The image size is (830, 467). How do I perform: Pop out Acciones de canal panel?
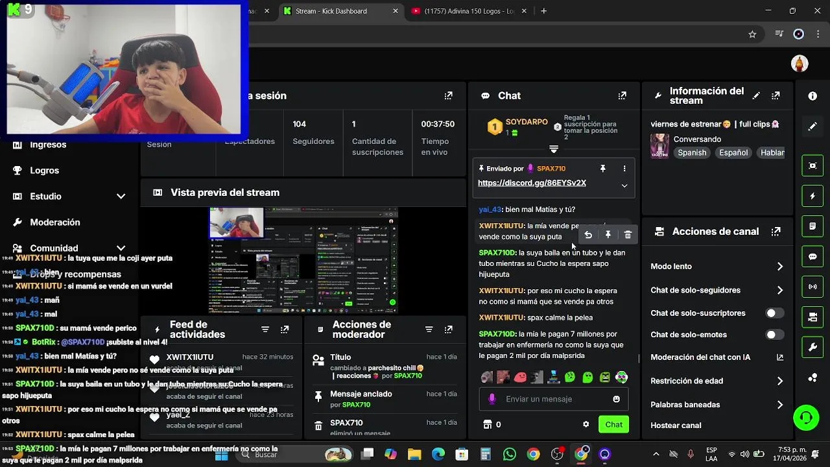(x=776, y=232)
